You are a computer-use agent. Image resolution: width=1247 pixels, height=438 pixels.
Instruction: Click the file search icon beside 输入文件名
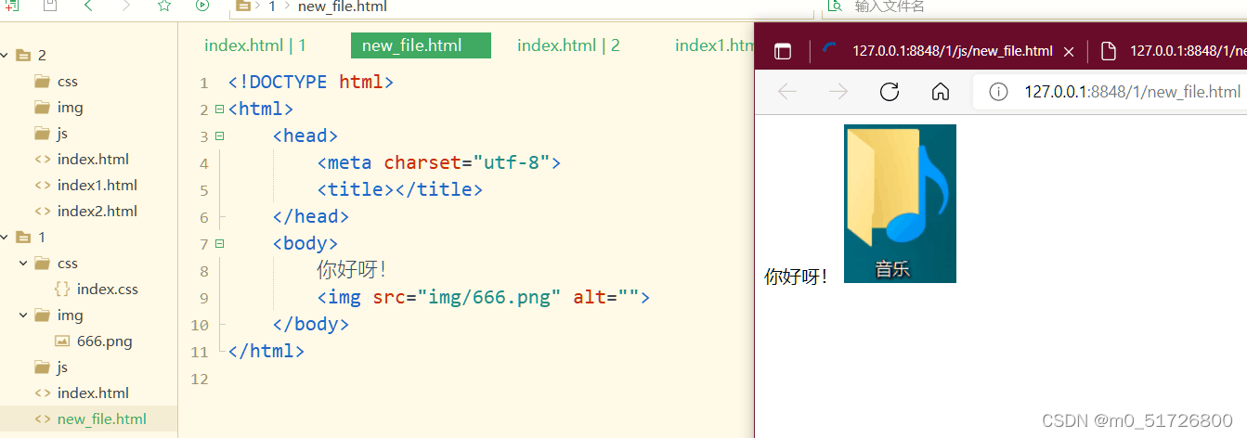pyautogui.click(x=834, y=6)
